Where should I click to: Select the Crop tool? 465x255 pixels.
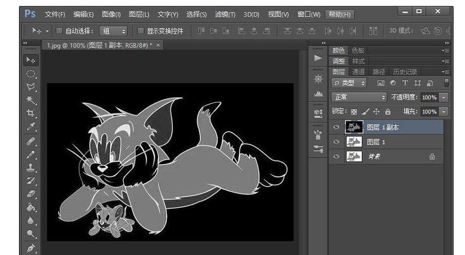(31, 113)
